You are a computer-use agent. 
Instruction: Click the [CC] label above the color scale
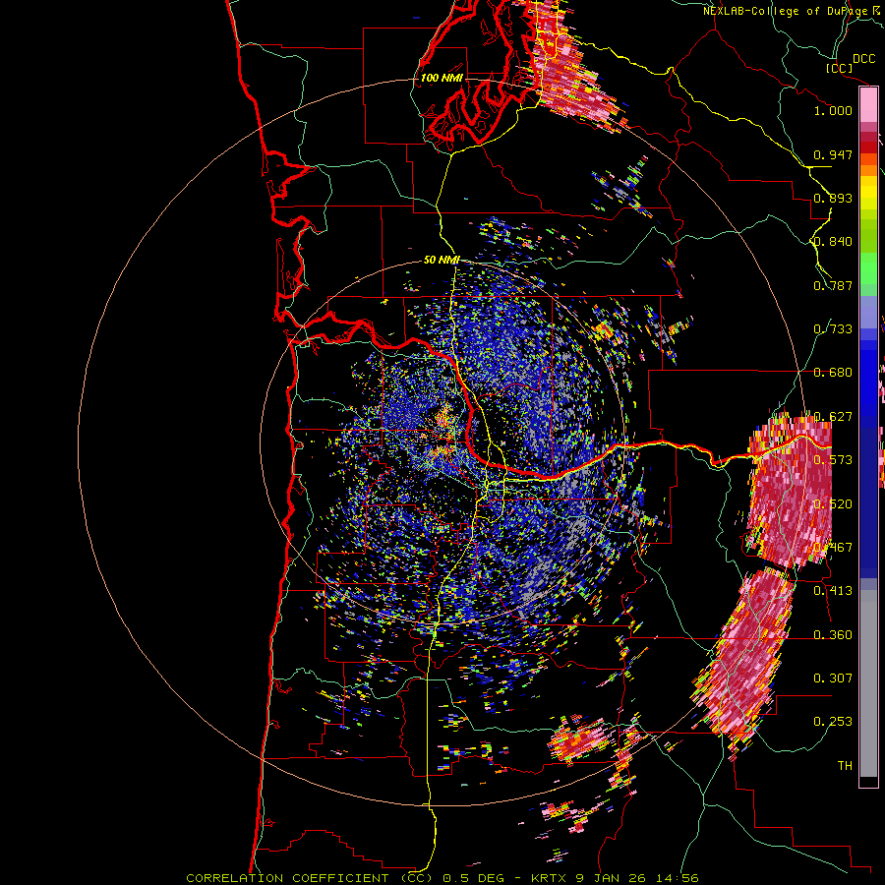[839, 68]
